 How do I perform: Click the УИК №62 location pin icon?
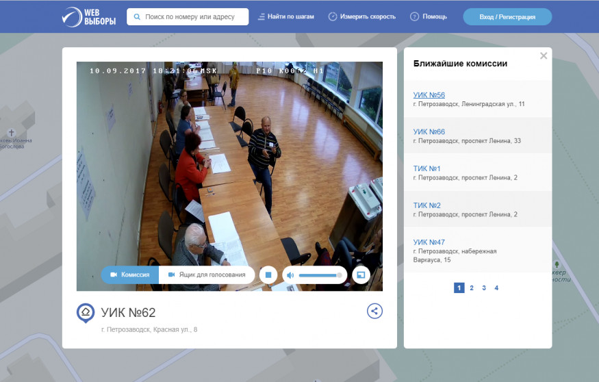click(86, 313)
